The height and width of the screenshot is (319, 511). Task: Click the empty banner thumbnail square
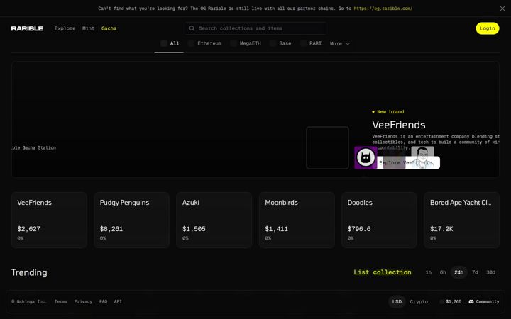[327, 147]
